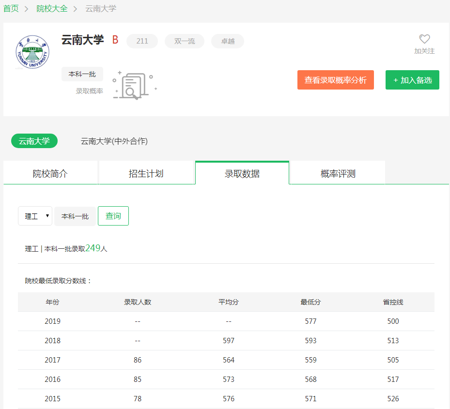
Task: Select the 录取数据 tab
Action: [242, 174]
